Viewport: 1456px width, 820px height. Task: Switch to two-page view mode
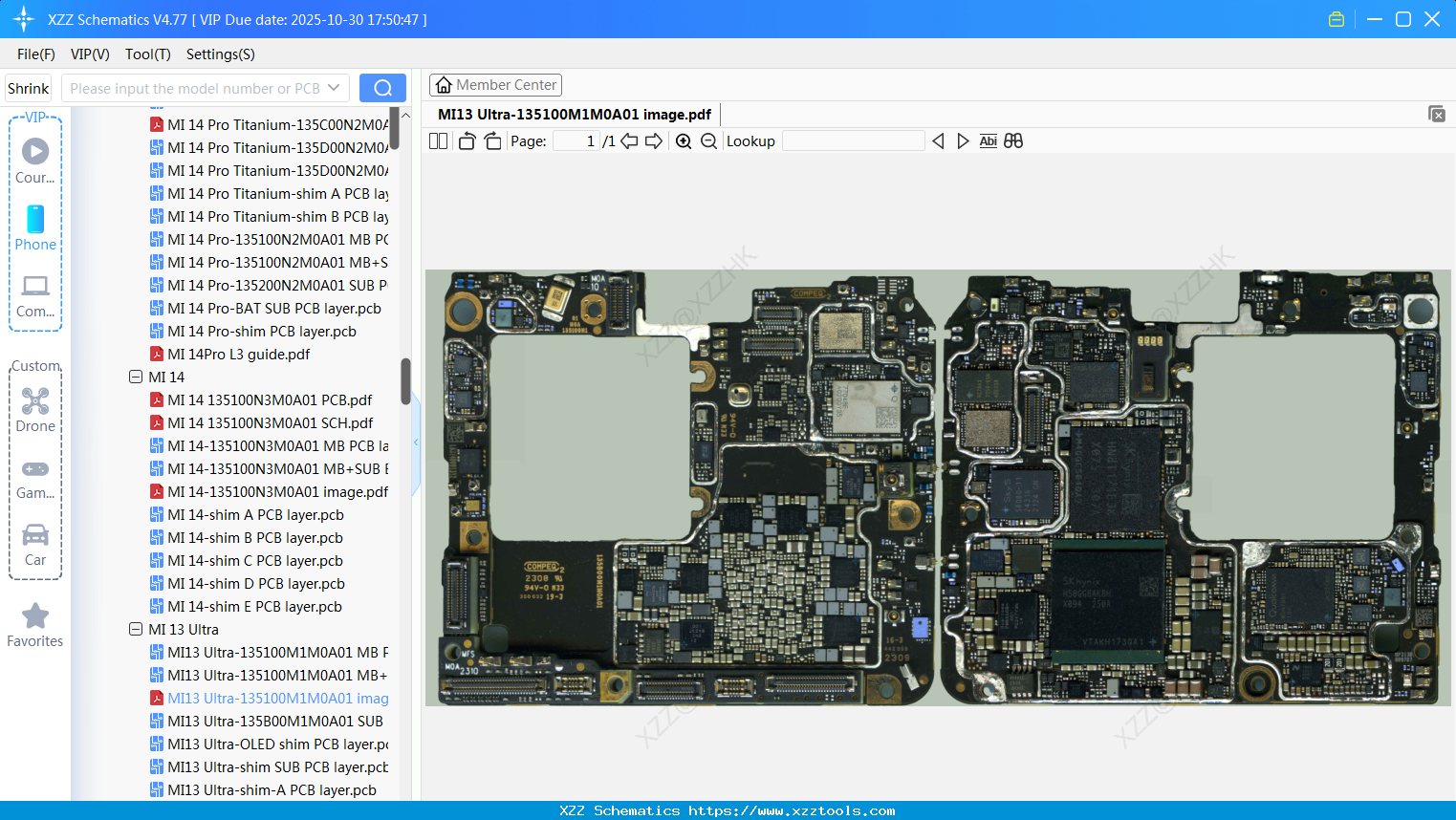pos(438,140)
